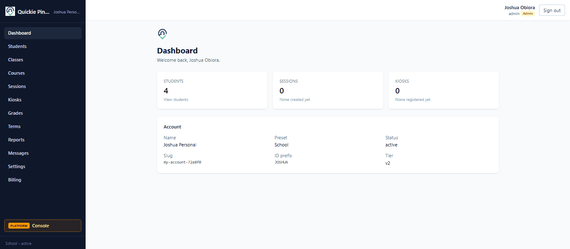Open Reports in the sidebar
The height and width of the screenshot is (249, 570).
43,140
